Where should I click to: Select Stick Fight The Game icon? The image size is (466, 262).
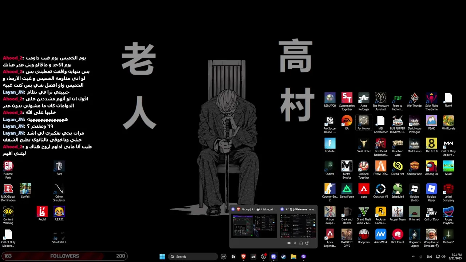point(431,102)
